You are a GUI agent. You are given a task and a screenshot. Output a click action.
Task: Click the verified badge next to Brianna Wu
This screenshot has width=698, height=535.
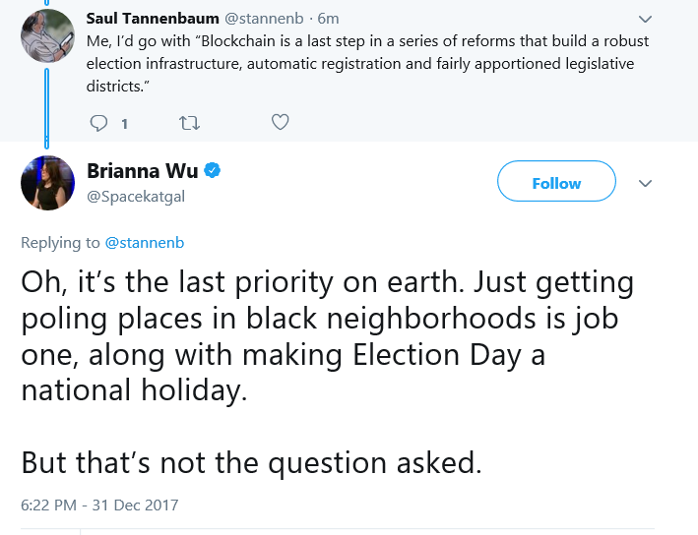(x=213, y=170)
